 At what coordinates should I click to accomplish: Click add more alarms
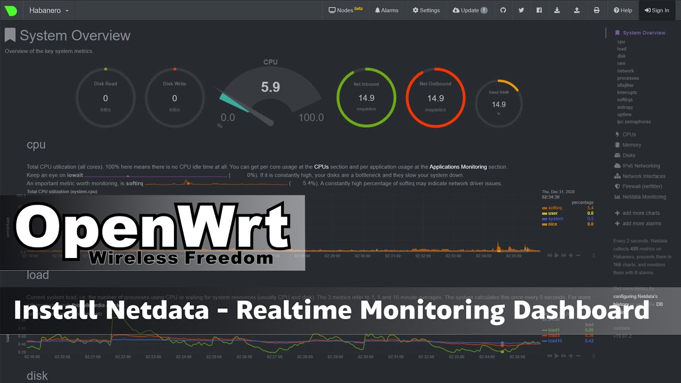point(638,223)
